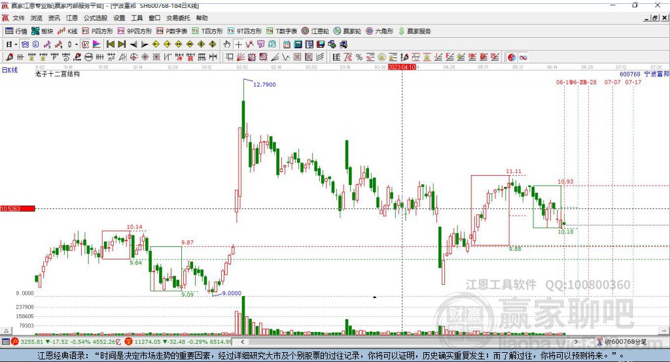Click the 600768 stock code label
The image size is (670, 362).
tap(630, 74)
